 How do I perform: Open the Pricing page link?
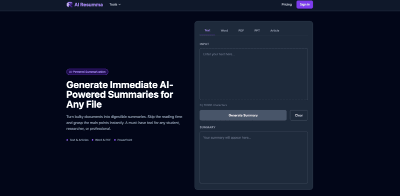(286, 4)
